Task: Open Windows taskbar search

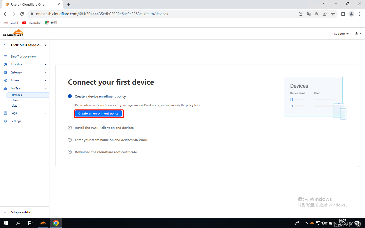Action: pyautogui.click(x=18, y=223)
